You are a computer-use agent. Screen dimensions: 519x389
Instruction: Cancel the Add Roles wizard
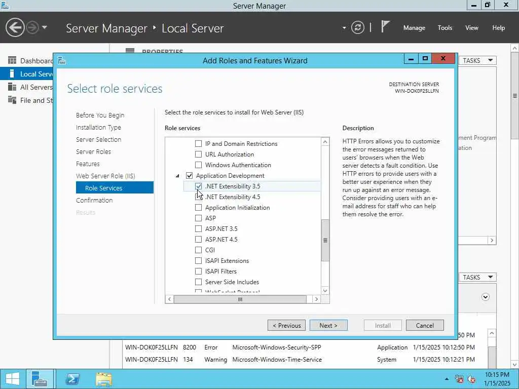425,325
